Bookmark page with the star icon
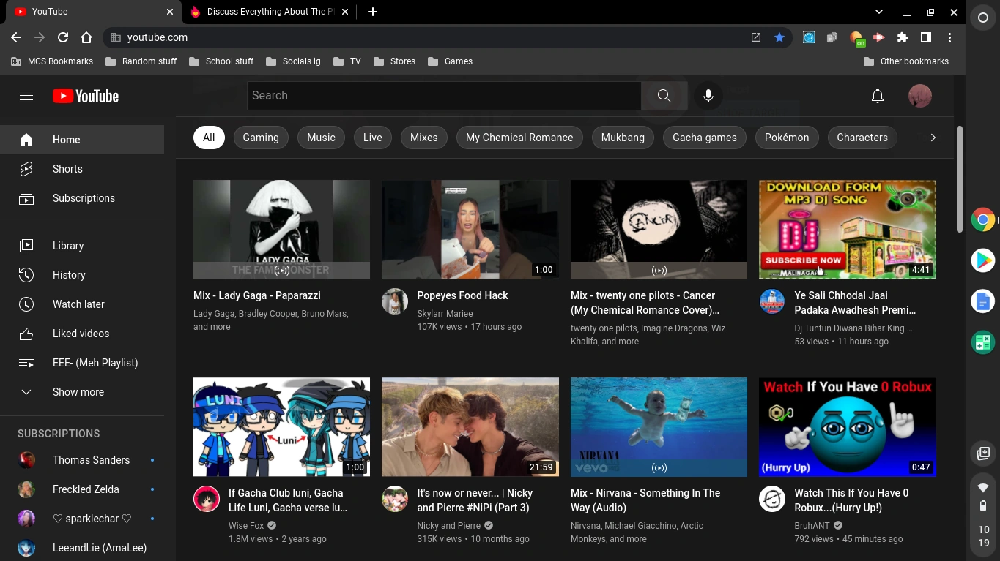This screenshot has height=561, width=1000. 779,37
